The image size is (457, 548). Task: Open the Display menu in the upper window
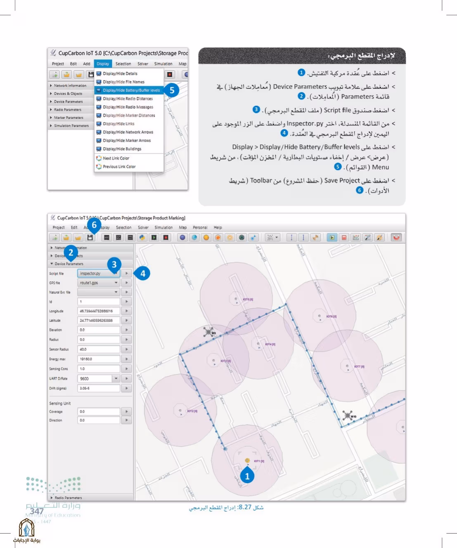pyautogui.click(x=103, y=64)
